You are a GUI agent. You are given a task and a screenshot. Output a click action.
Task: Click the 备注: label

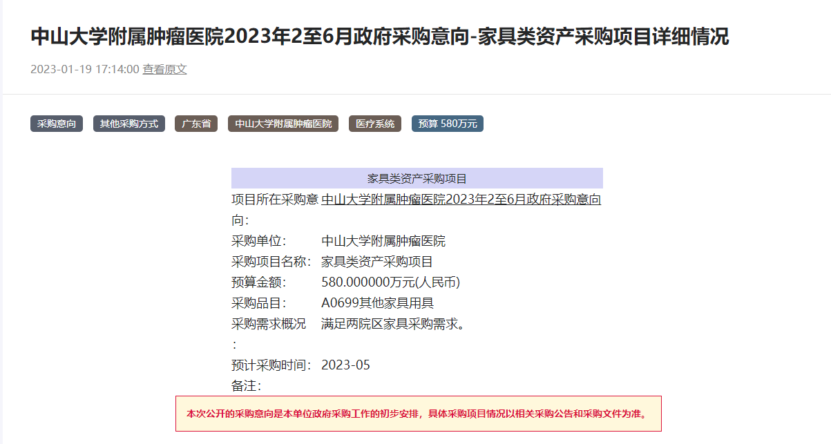(x=247, y=386)
